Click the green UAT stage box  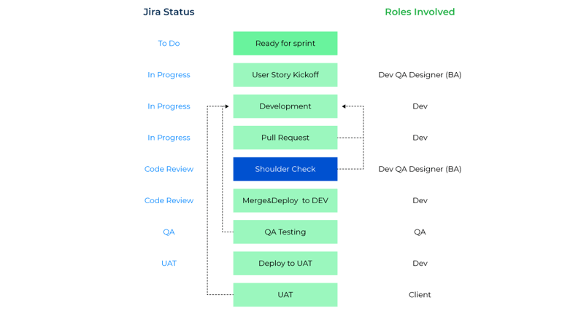pyautogui.click(x=285, y=295)
